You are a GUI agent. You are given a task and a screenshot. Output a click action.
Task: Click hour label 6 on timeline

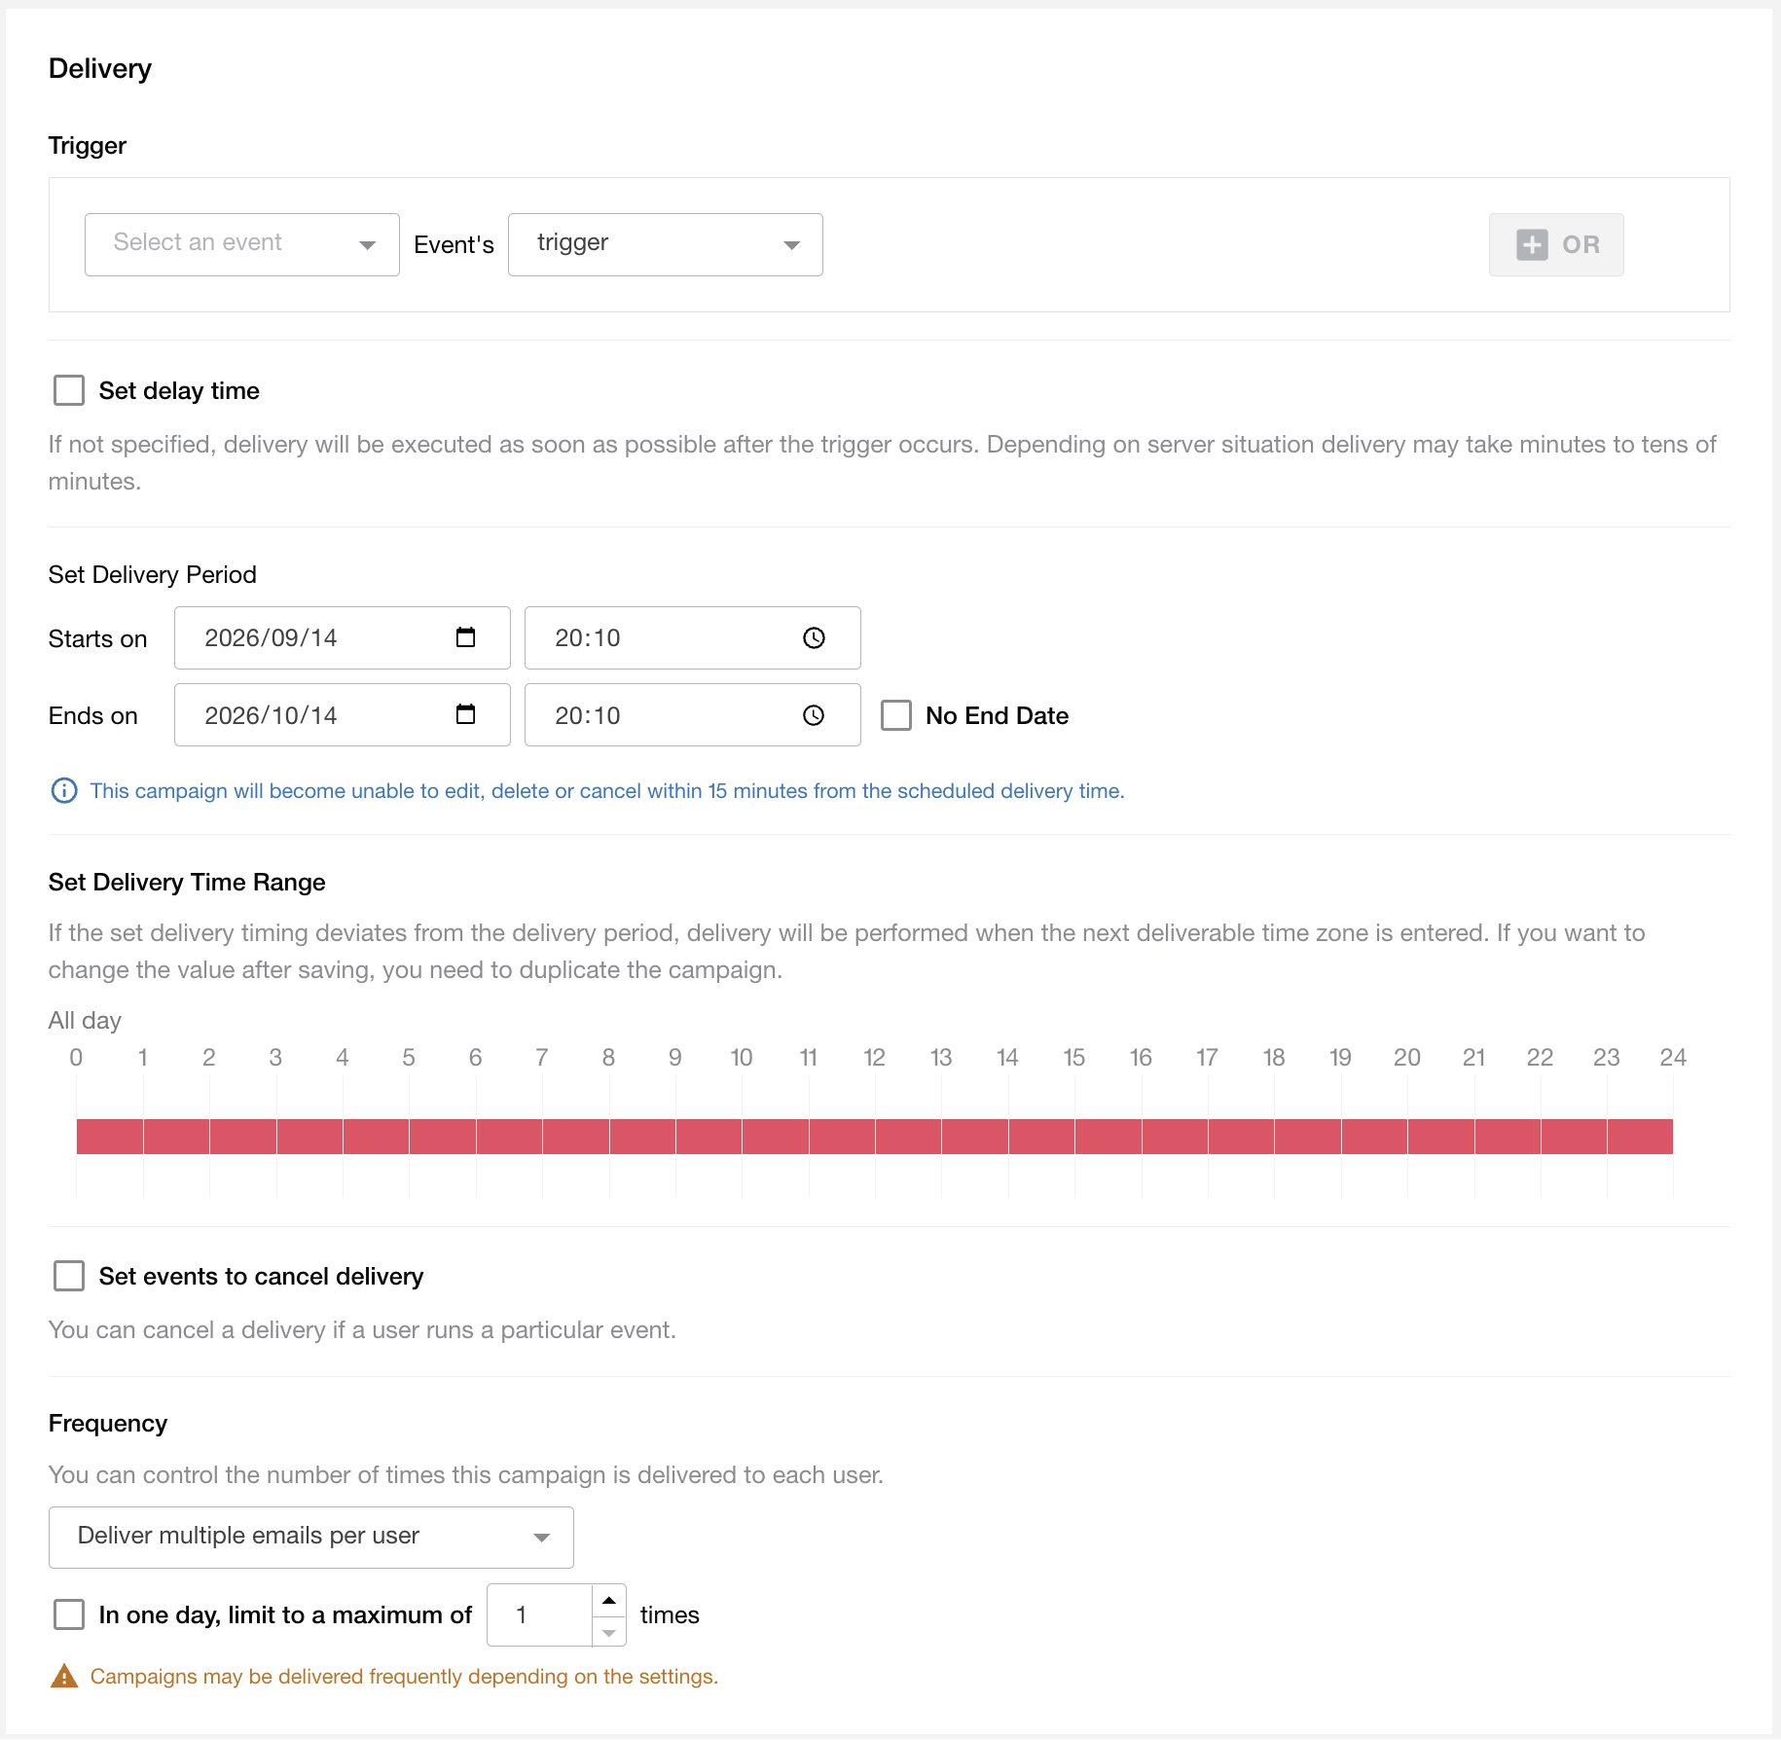(475, 1057)
